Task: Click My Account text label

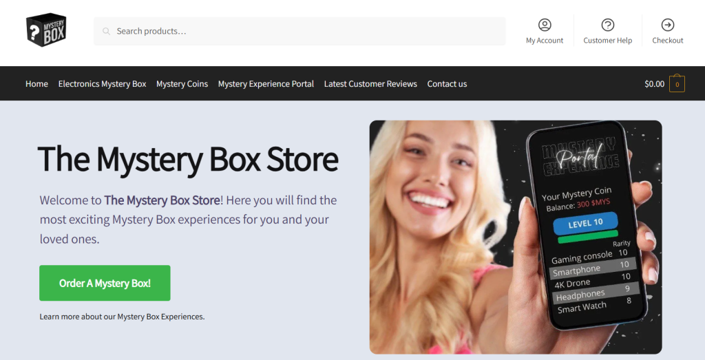Action: (x=545, y=41)
